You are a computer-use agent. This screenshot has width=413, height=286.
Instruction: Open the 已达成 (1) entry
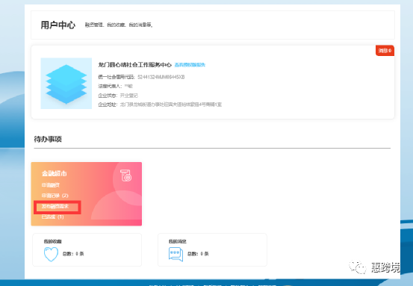[x=53, y=217]
